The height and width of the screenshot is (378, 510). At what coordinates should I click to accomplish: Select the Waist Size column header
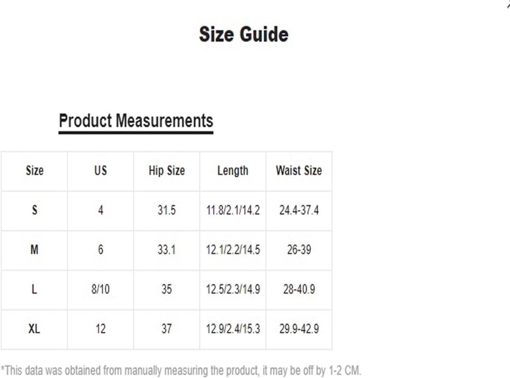(299, 170)
